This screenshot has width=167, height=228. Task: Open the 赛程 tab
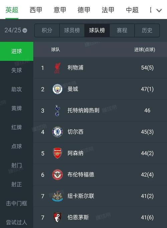click(122, 30)
